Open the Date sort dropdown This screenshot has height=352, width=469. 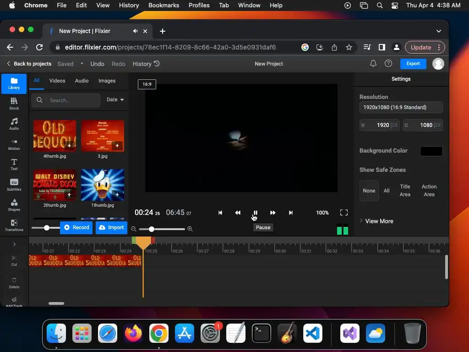(115, 99)
